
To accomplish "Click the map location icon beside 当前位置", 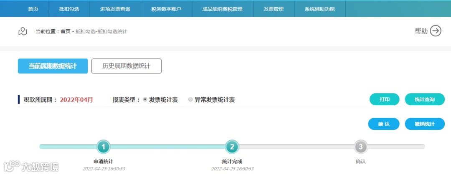I will [23, 31].
